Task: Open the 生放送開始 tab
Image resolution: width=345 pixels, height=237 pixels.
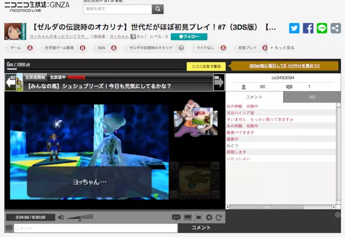Action: (35, 77)
